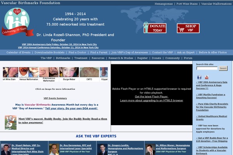
Task: Select Find a Doctor
Action: (77, 52)
